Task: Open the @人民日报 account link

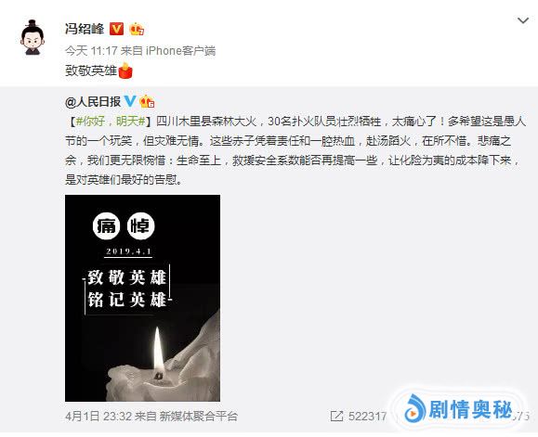Action: 93,101
